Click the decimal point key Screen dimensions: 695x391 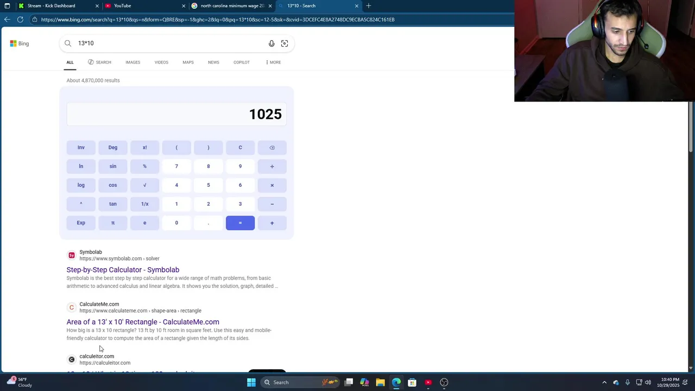click(x=208, y=223)
